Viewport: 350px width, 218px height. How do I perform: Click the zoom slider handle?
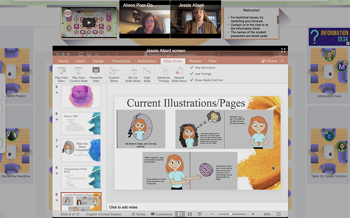(x=231, y=214)
